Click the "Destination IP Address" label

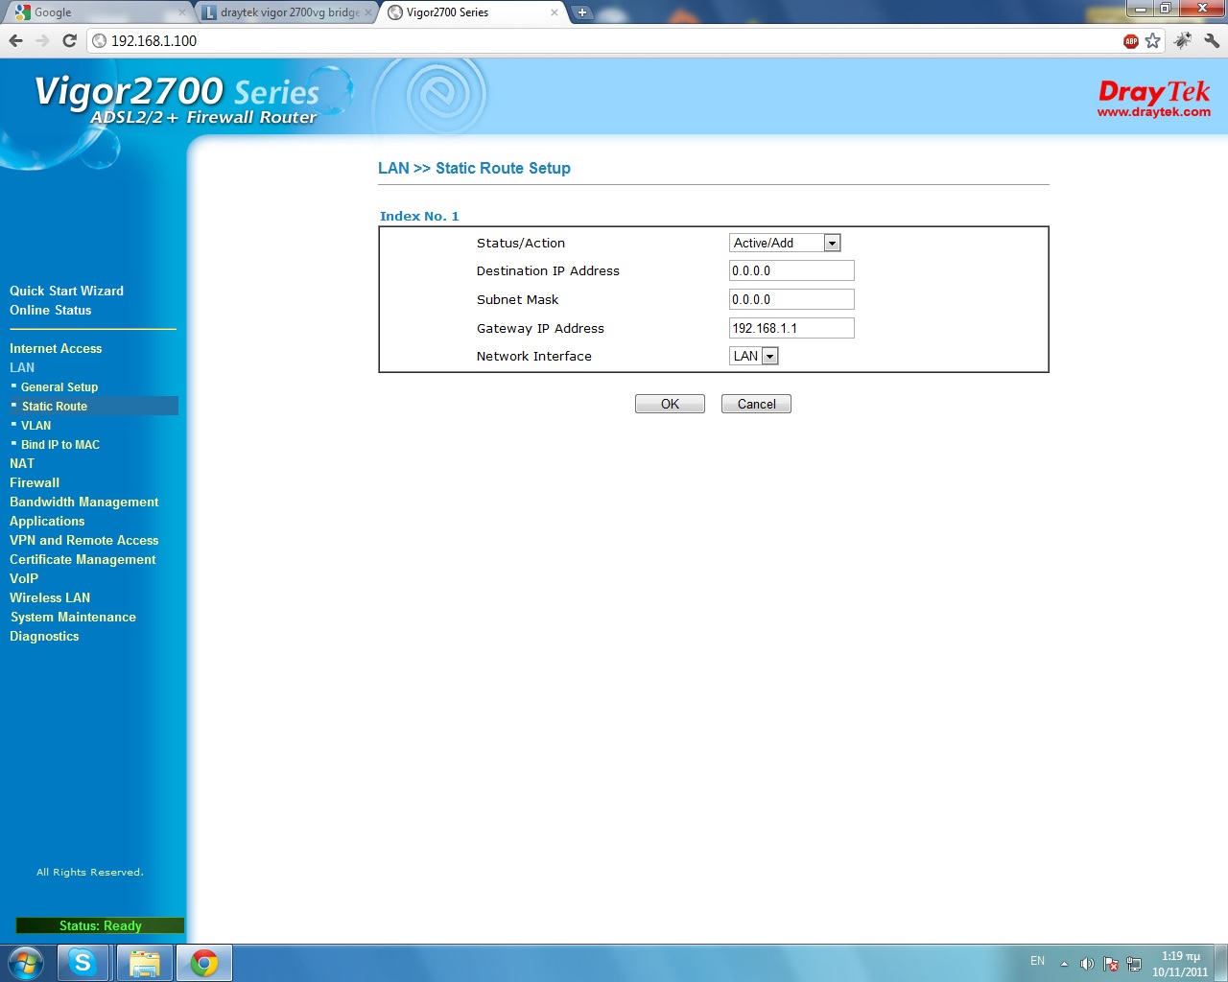[548, 270]
